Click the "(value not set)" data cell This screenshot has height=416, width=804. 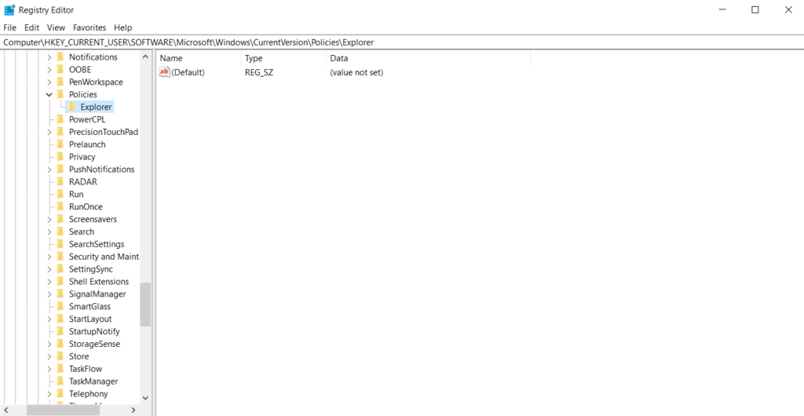pos(356,72)
